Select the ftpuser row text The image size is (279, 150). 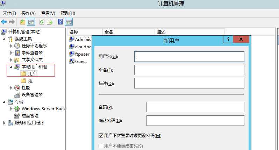pos(82,54)
